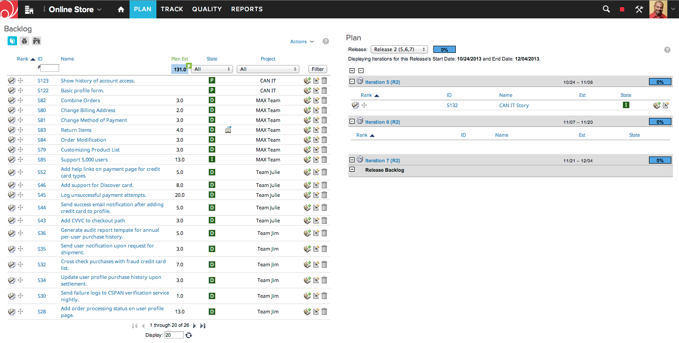Expand the Iteration 7 (R2) section

point(352,160)
